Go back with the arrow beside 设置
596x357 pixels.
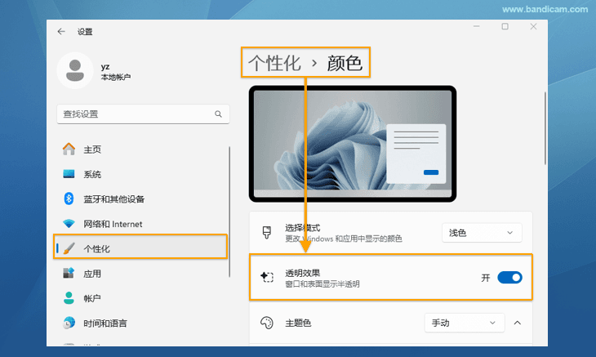[61, 32]
